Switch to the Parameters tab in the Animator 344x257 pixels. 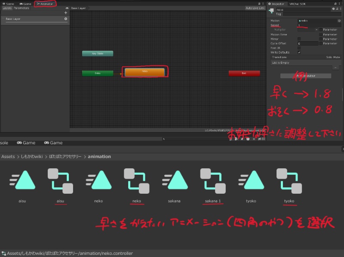pyautogui.click(x=21, y=8)
